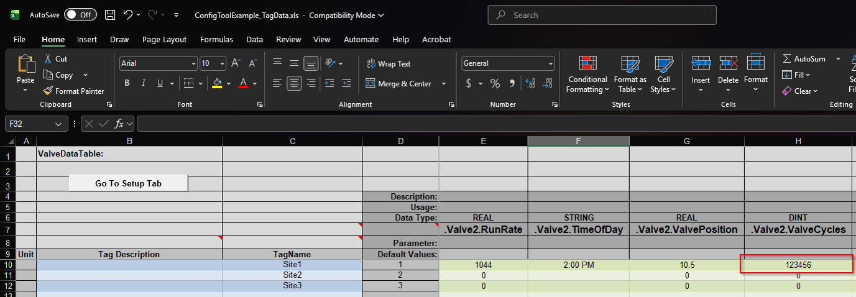Click the Decrease Indent icon
Image resolution: width=856 pixels, height=297 pixels.
point(330,83)
